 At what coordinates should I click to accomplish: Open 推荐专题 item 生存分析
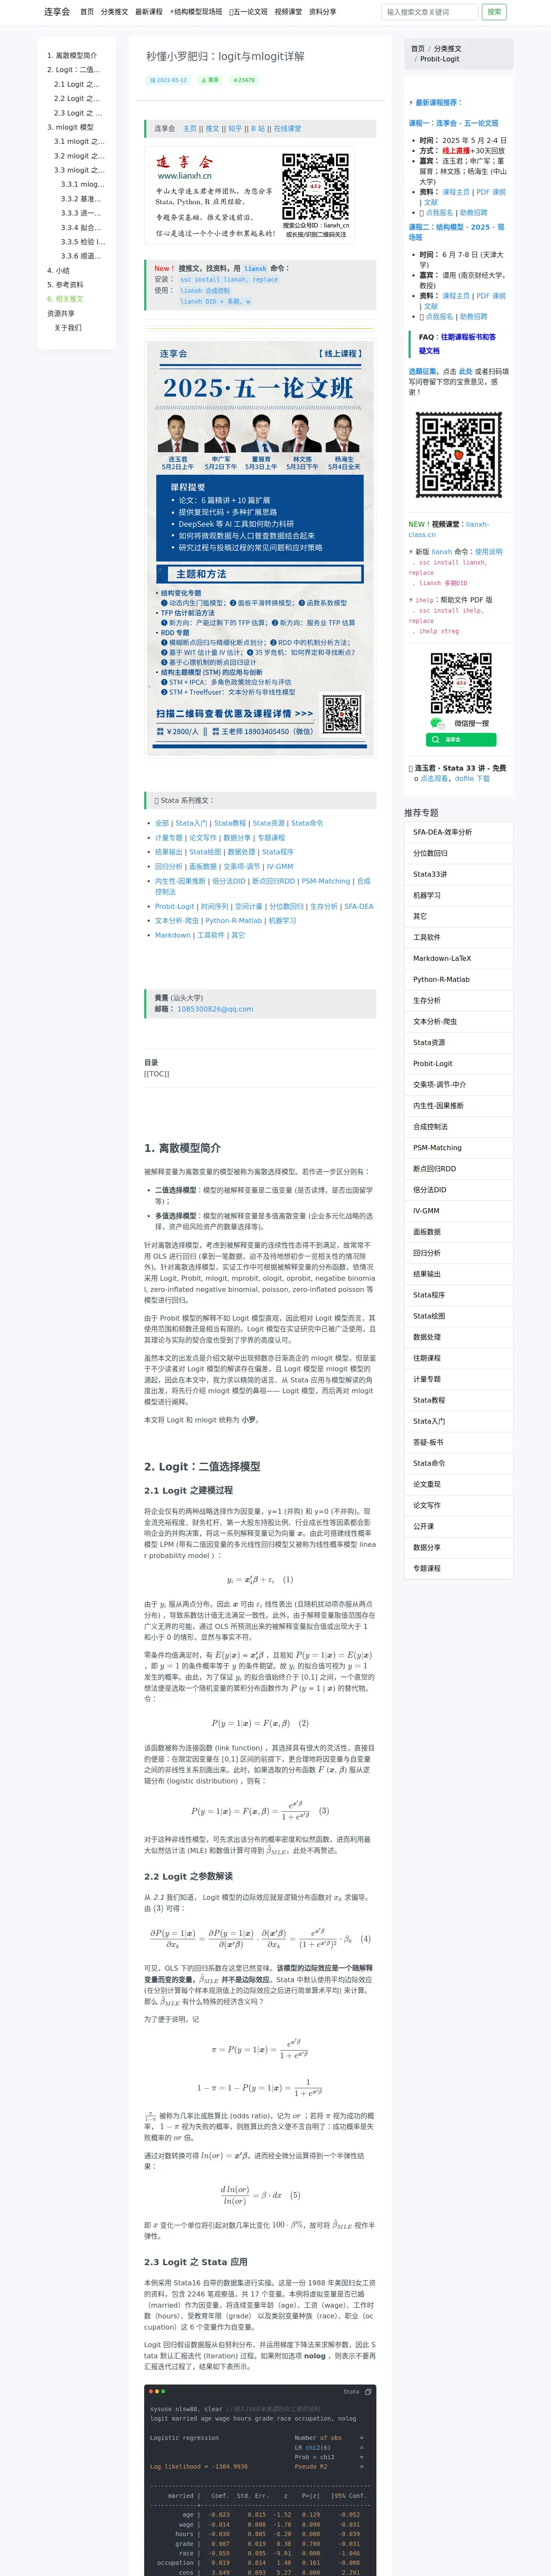(459, 1000)
